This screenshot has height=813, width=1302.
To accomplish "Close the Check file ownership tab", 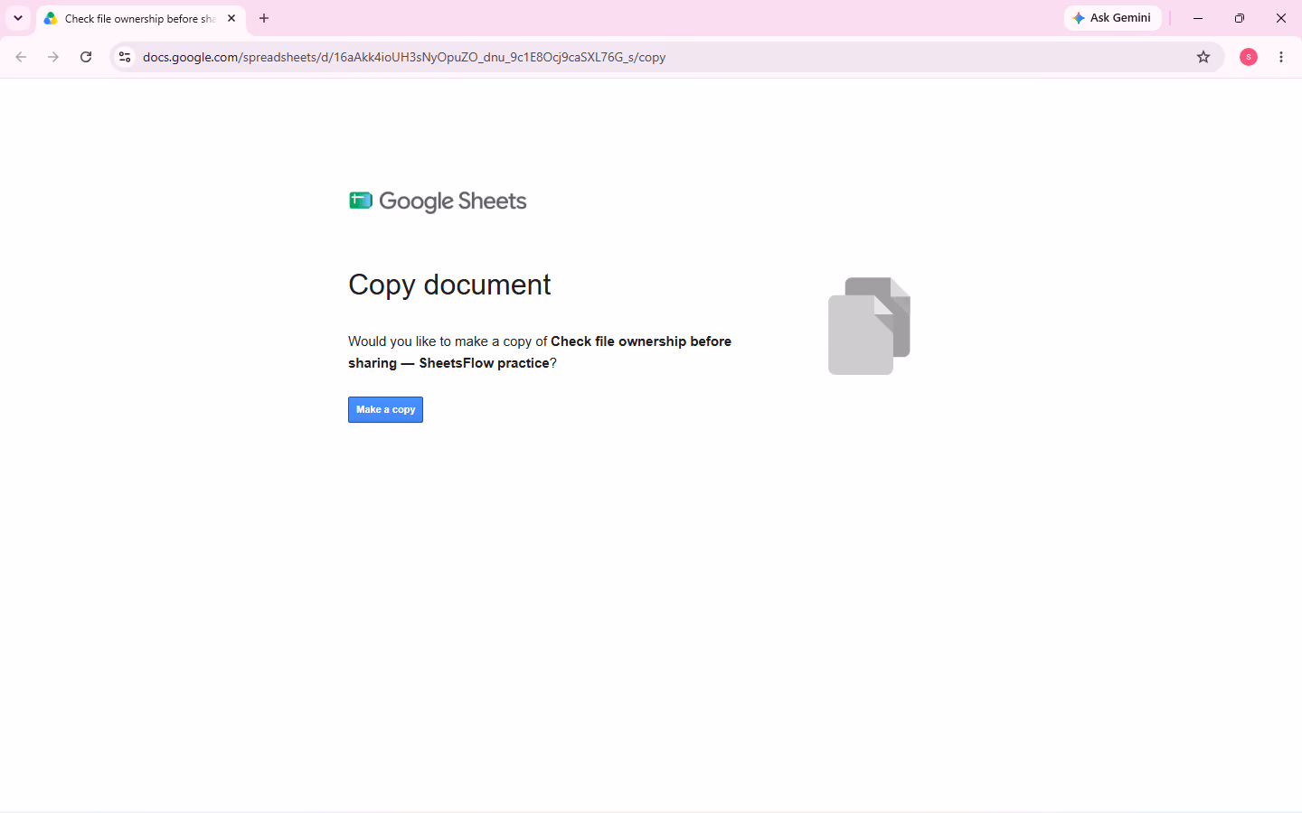I will (x=231, y=18).
